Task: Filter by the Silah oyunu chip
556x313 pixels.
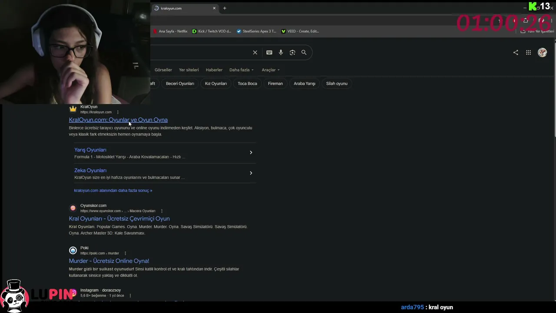Action: point(337,83)
